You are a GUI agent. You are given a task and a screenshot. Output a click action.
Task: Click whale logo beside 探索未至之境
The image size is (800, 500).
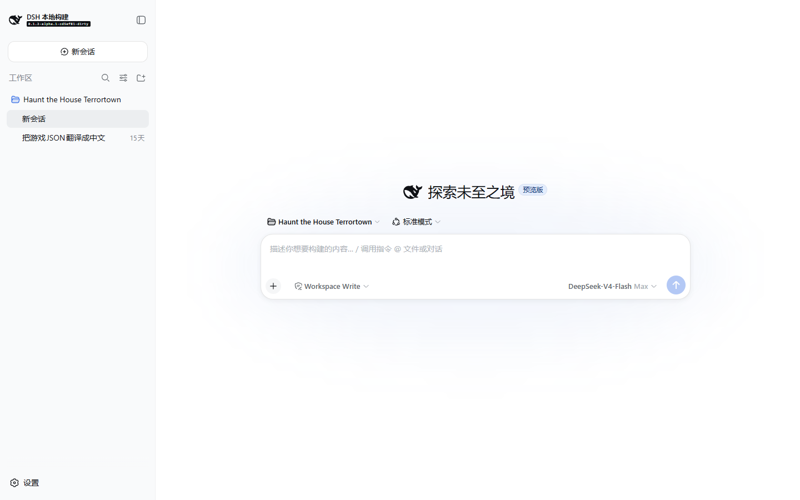(x=413, y=192)
